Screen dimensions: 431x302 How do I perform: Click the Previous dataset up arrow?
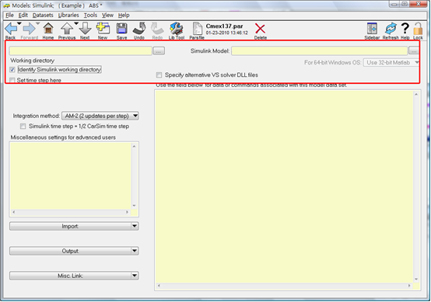(x=67, y=29)
